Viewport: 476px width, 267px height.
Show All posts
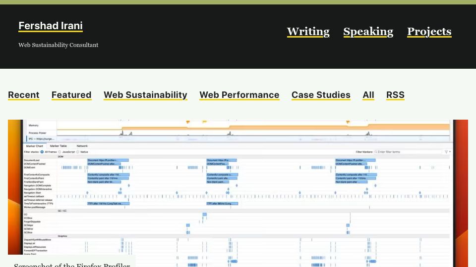(x=368, y=95)
